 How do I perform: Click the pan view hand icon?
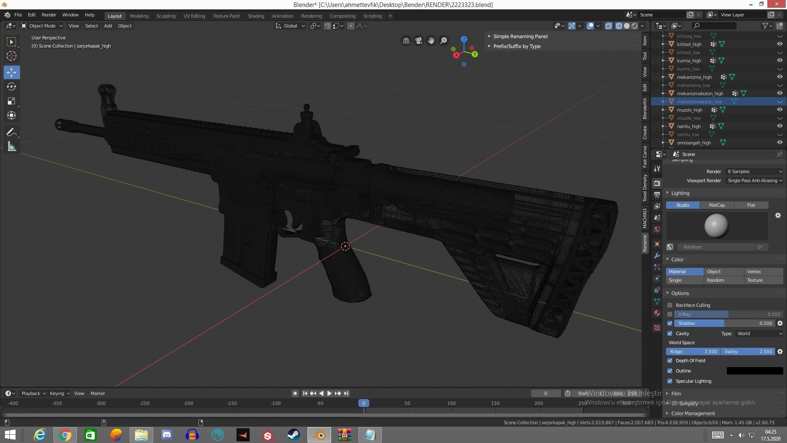click(431, 41)
